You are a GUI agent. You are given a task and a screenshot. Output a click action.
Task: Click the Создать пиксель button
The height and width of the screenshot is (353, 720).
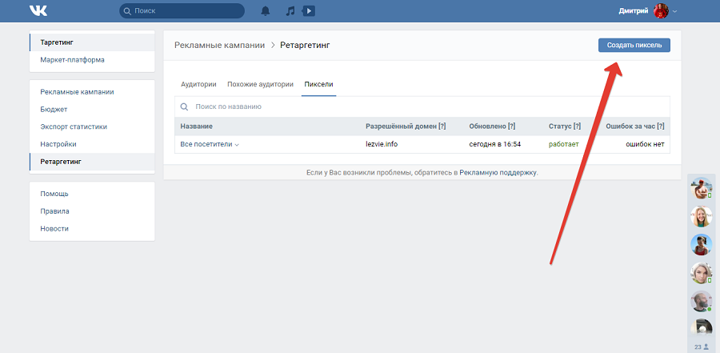click(634, 45)
